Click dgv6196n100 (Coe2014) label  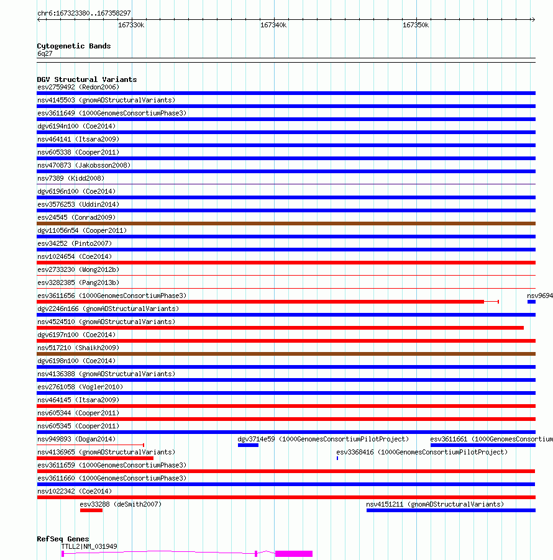[x=76, y=191]
